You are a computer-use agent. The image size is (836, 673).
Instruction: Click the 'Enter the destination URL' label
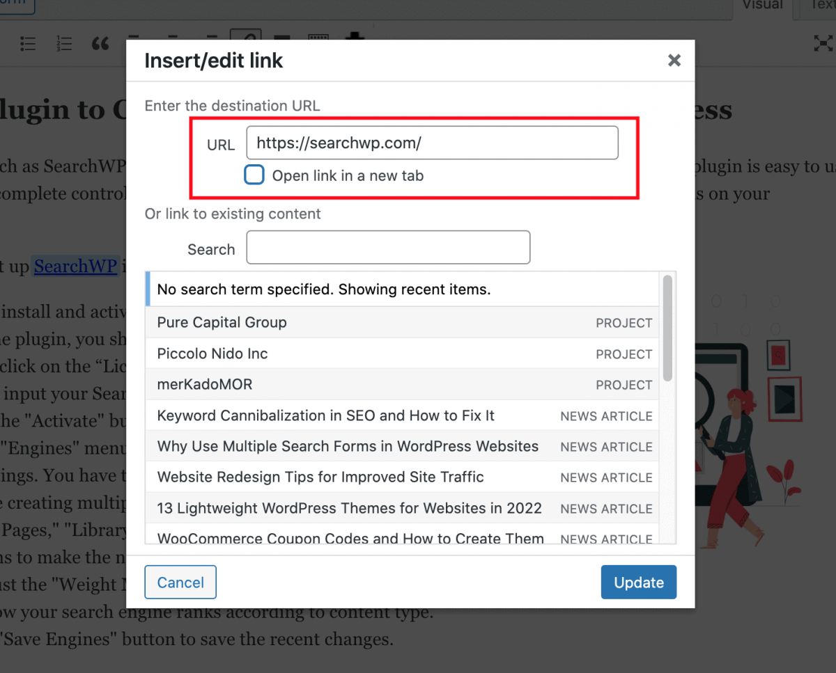(x=232, y=106)
